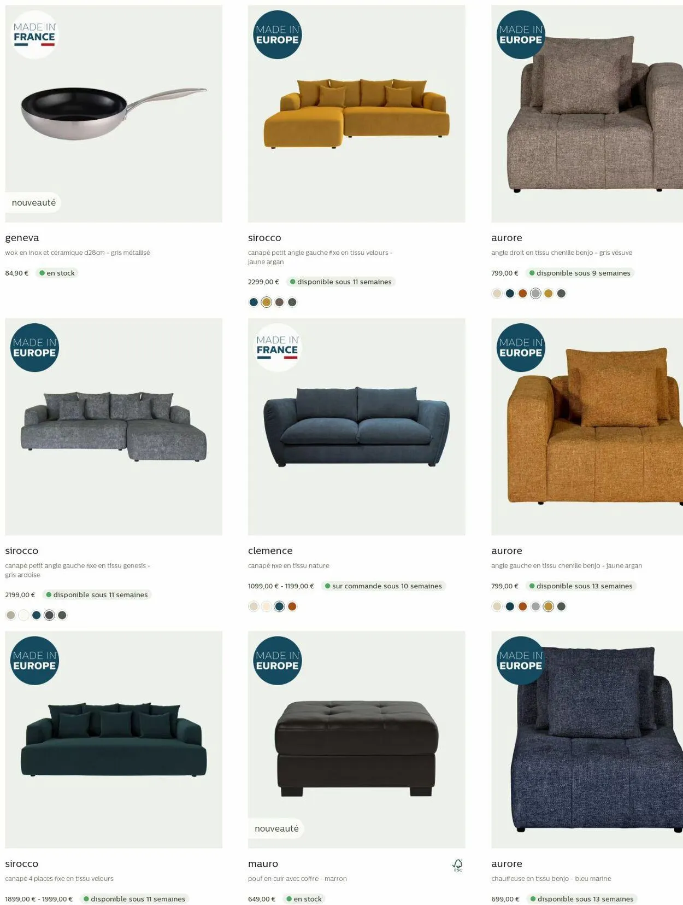Click the FSC certification icon beside mauro
Viewport: 683px width, 905px height.
click(458, 865)
